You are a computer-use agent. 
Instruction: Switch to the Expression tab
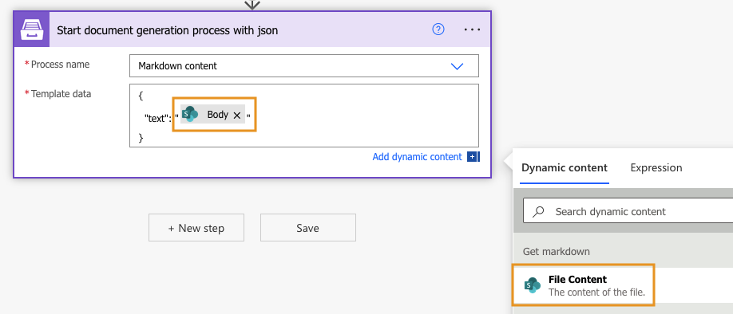656,167
